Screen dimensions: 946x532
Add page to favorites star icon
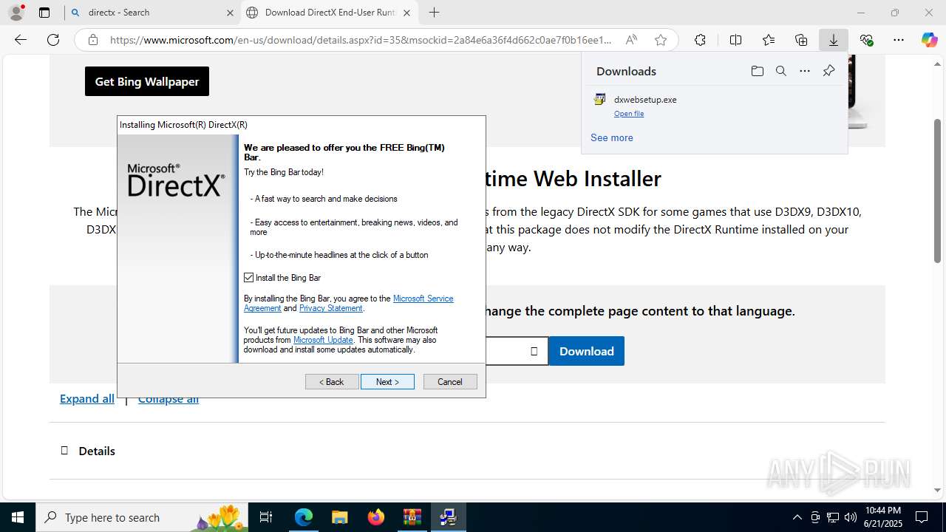pos(661,40)
